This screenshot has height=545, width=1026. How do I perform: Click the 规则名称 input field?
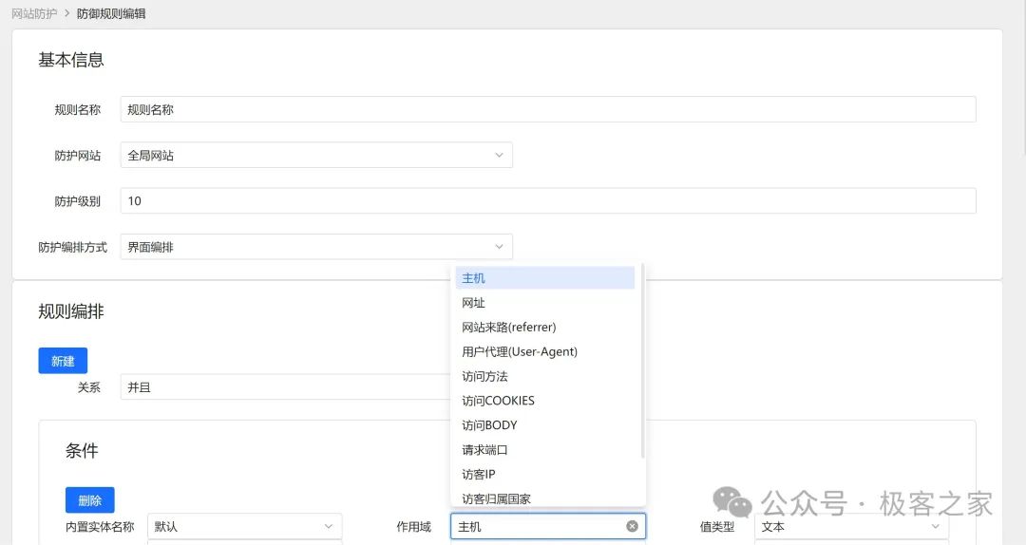point(547,109)
